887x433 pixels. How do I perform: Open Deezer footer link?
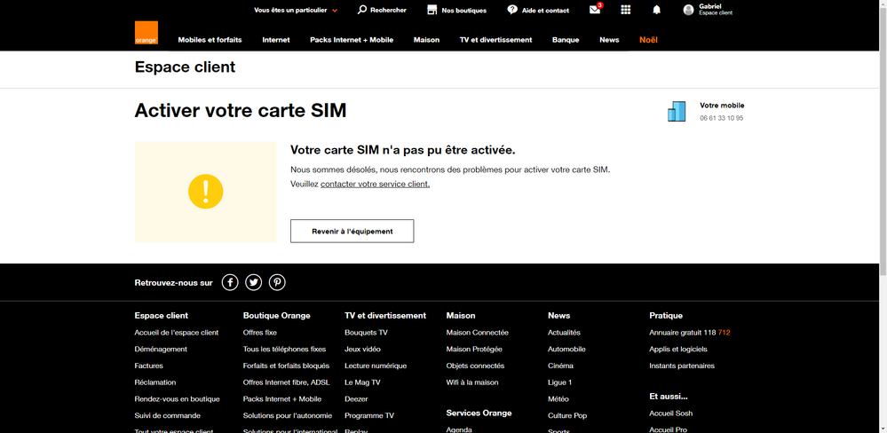(x=356, y=399)
